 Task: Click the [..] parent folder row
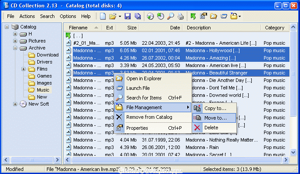pyautogui.click(x=177, y=36)
